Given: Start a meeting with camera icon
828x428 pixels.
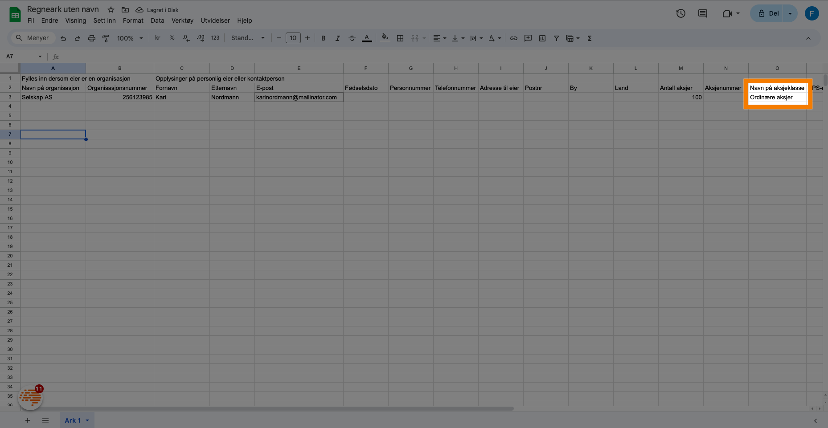Looking at the screenshot, I should coord(727,14).
